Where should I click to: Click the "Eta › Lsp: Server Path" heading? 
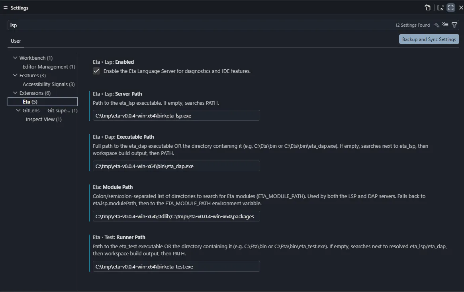coord(117,94)
